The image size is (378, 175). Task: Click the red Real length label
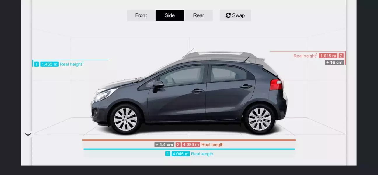click(x=212, y=145)
